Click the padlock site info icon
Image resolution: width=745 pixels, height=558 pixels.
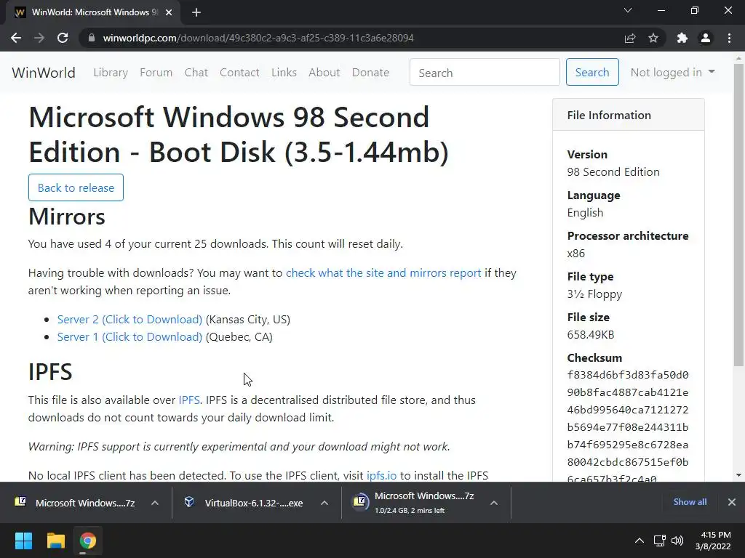pyautogui.click(x=92, y=38)
